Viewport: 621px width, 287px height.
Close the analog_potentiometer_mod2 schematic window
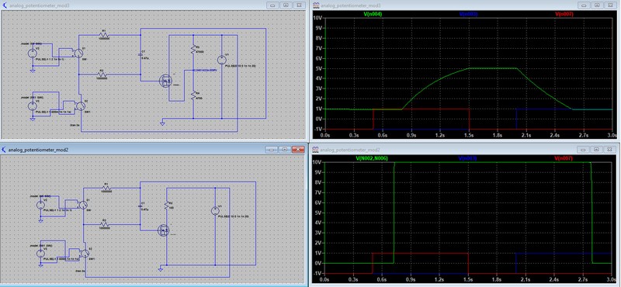[x=298, y=149]
